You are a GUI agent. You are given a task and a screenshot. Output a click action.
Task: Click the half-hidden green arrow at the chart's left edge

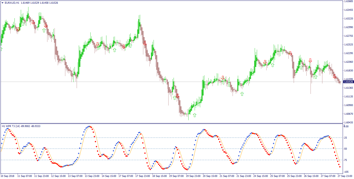1,49
